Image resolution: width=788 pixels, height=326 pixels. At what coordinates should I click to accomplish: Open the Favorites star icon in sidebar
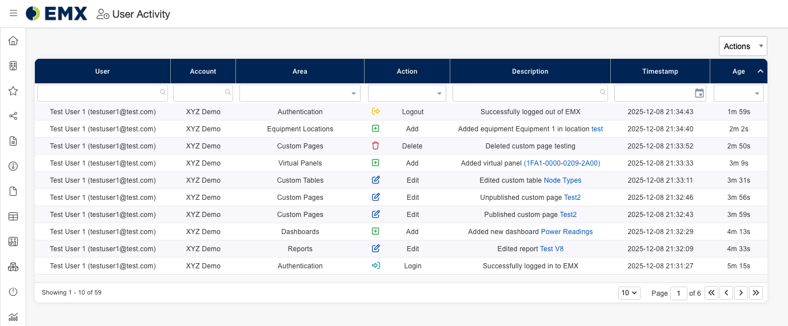point(13,91)
